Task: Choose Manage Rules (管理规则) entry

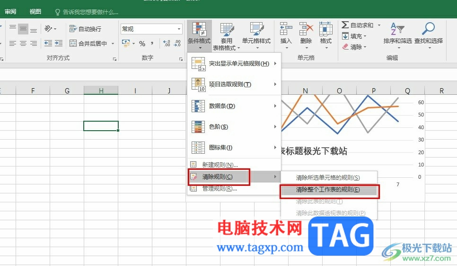Action: coord(234,189)
